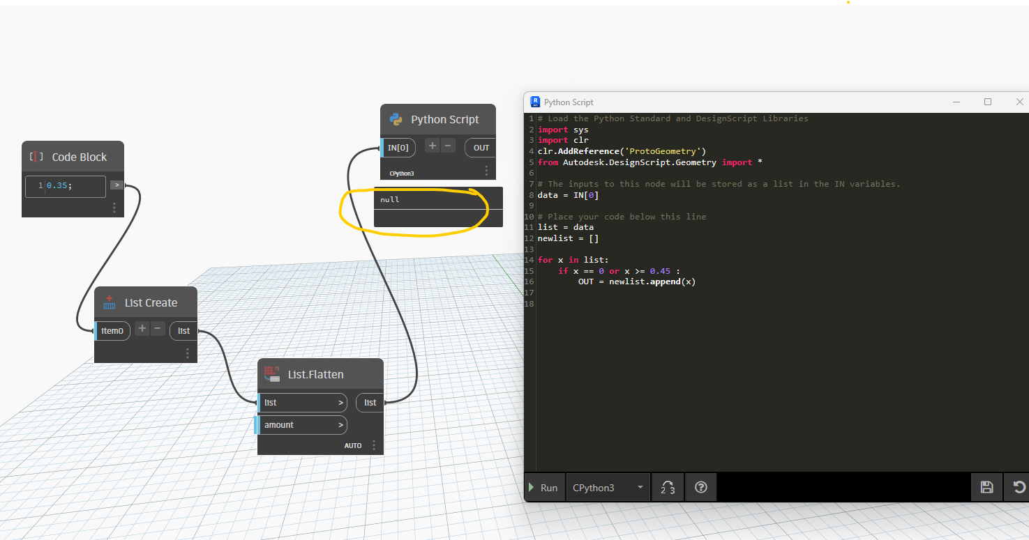Run the Python script
This screenshot has height=540, width=1029.
tap(543, 488)
